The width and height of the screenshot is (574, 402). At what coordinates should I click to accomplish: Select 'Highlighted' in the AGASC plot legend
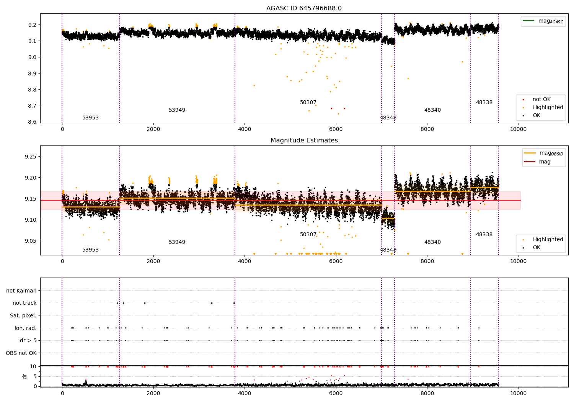tap(548, 108)
